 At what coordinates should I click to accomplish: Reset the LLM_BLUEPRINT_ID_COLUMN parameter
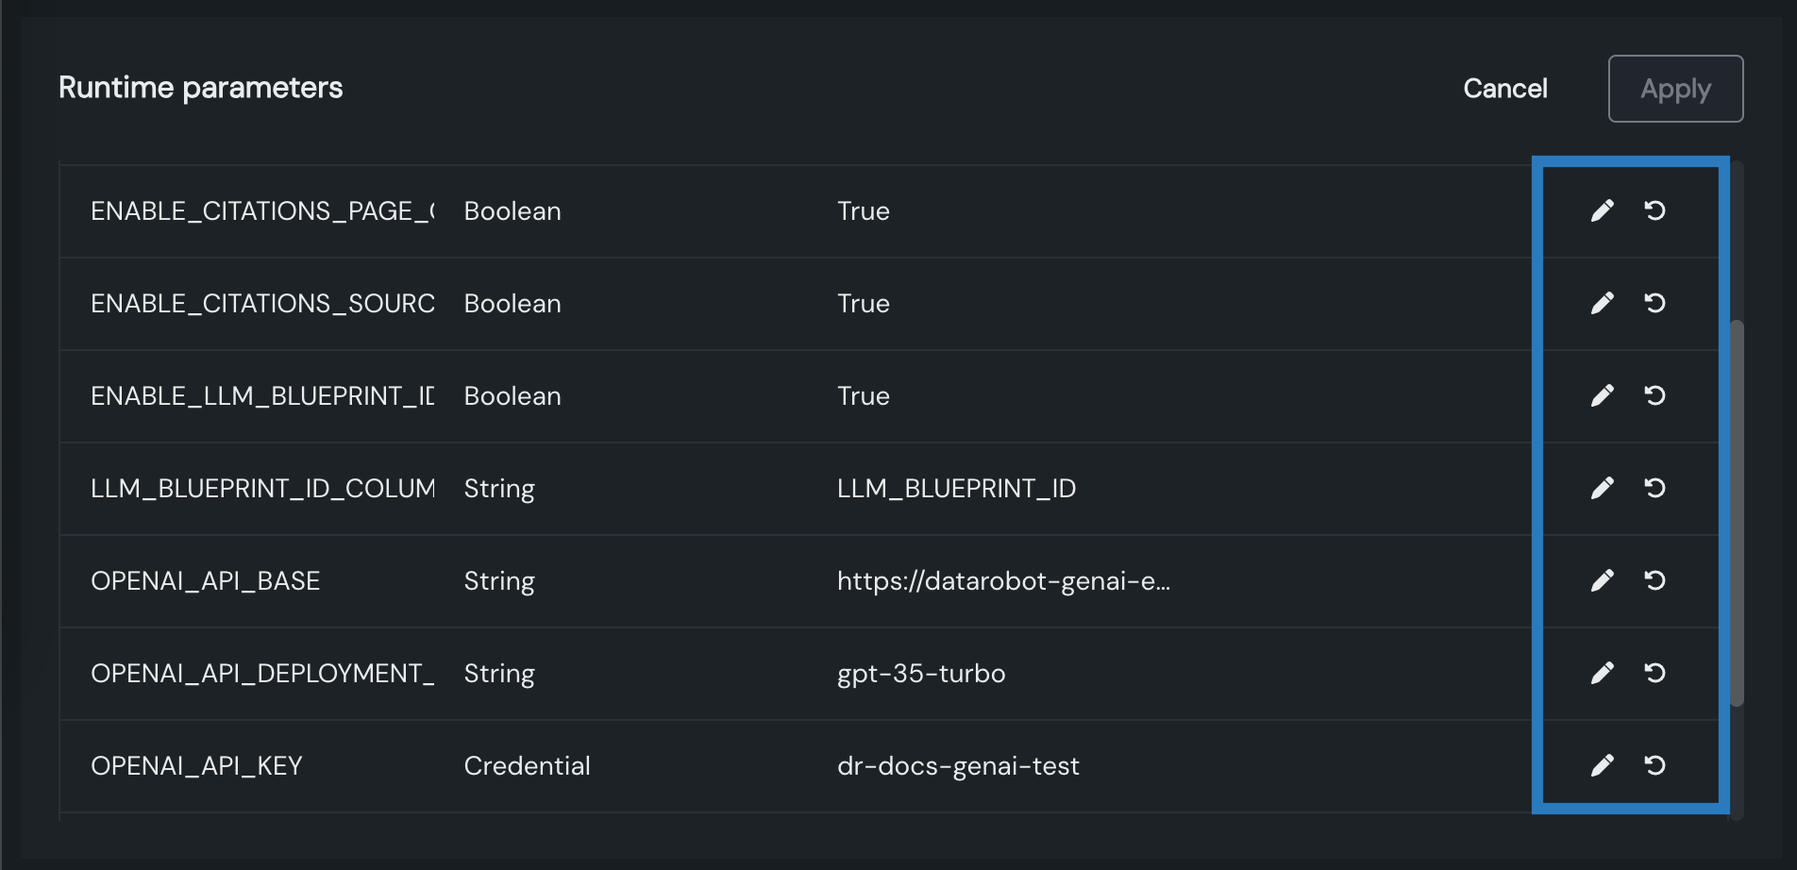click(x=1654, y=488)
